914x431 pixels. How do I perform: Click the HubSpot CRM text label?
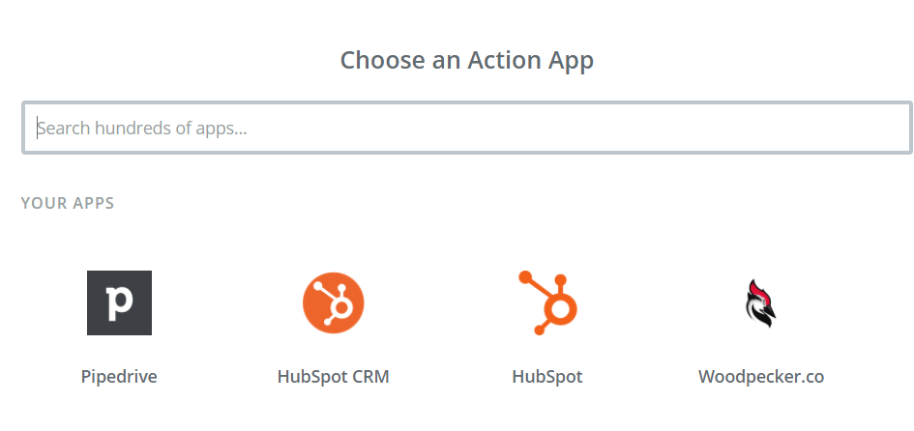click(x=334, y=377)
